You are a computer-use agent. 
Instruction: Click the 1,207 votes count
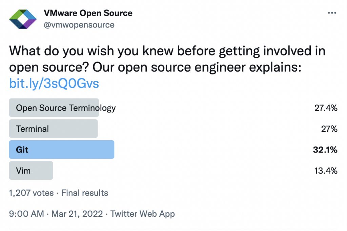(31, 193)
